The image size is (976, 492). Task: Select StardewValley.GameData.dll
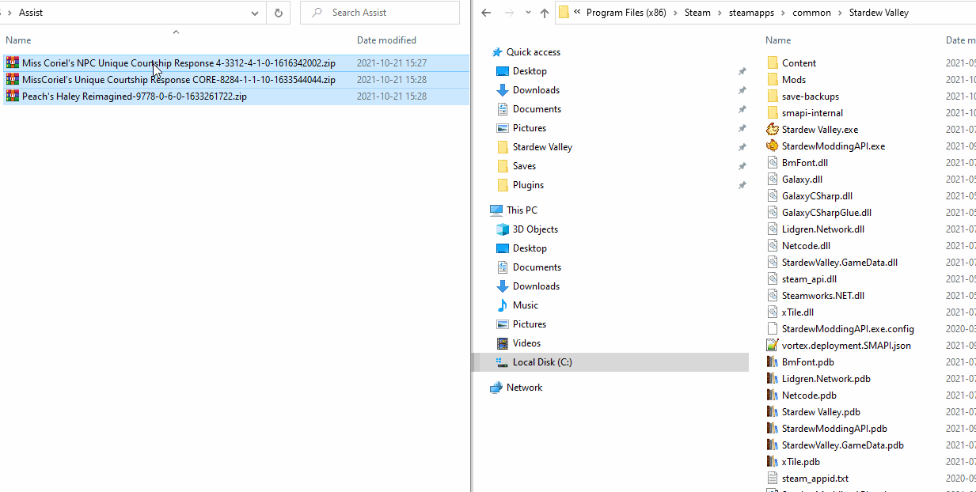point(839,263)
